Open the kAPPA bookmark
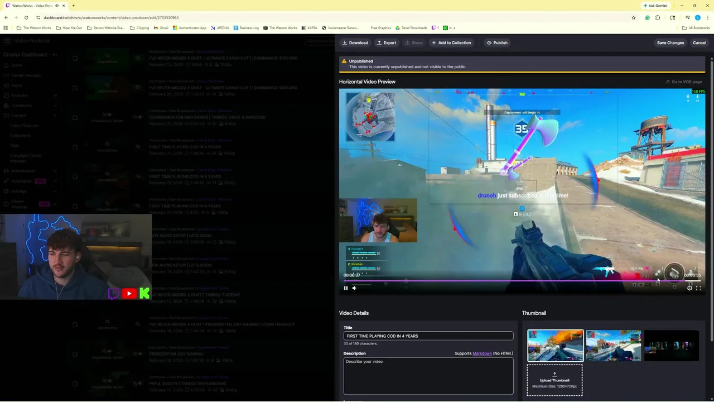This screenshot has width=714, height=402. click(310, 28)
